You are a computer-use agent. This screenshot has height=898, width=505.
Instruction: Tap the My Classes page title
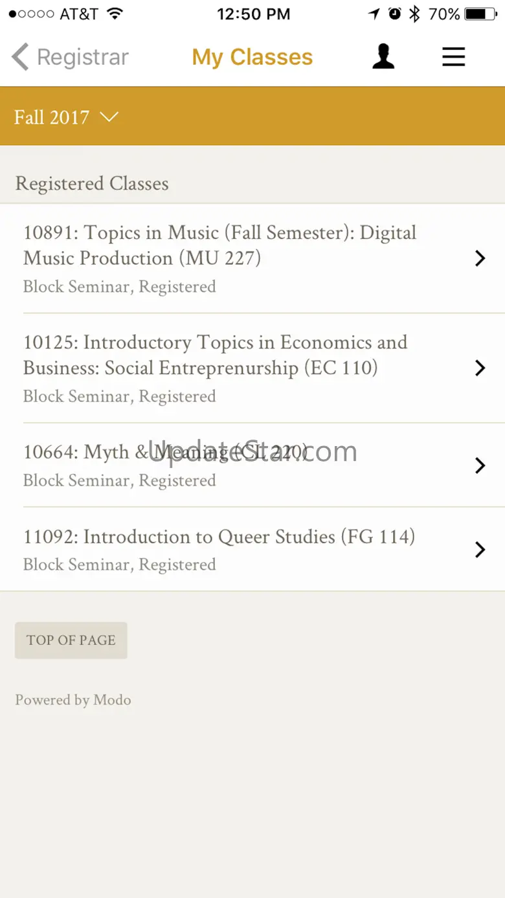pos(252,57)
